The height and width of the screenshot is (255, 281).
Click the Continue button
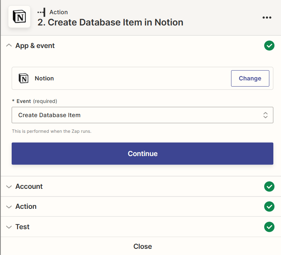[x=143, y=154]
